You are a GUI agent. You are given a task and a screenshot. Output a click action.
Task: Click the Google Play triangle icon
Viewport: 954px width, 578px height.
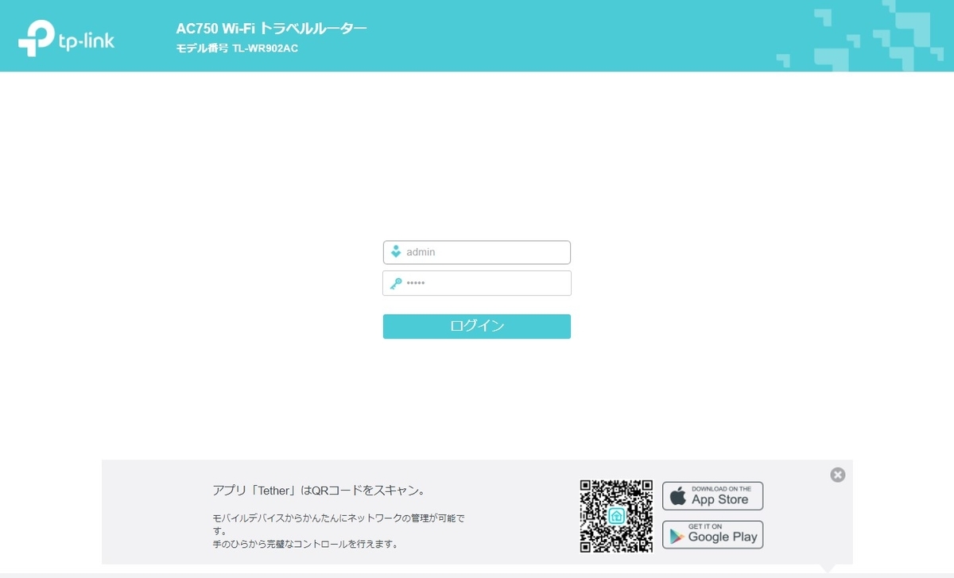tap(675, 534)
